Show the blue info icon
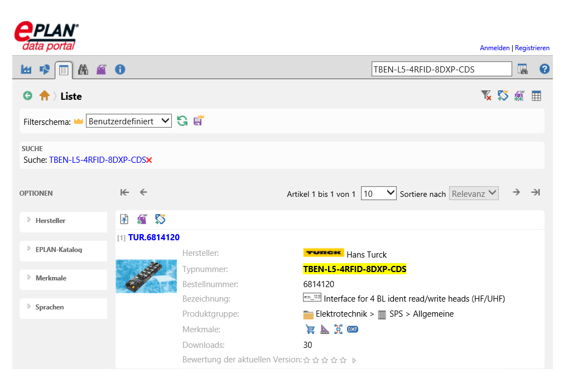Image resolution: width=568 pixels, height=378 pixels. pos(120,69)
